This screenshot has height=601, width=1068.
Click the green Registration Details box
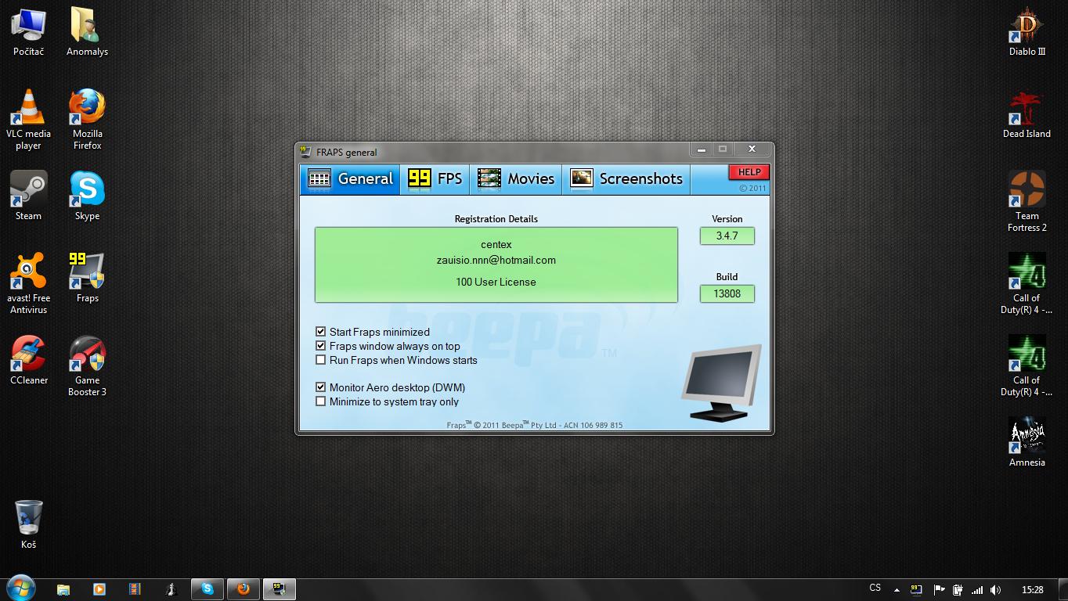(x=496, y=265)
